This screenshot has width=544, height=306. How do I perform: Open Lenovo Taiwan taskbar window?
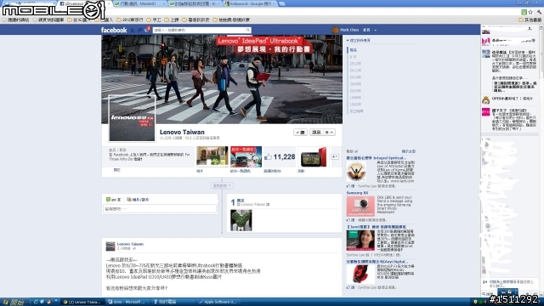point(82,302)
